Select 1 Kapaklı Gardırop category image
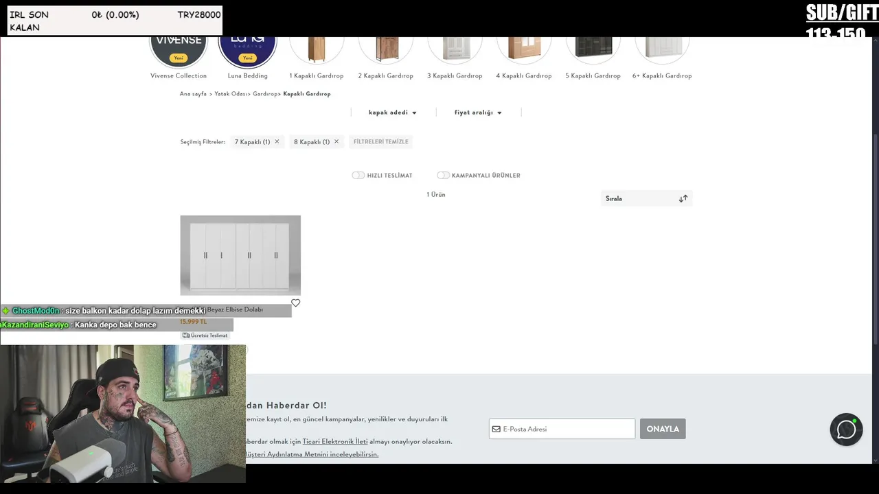879x494 pixels. coord(317,49)
